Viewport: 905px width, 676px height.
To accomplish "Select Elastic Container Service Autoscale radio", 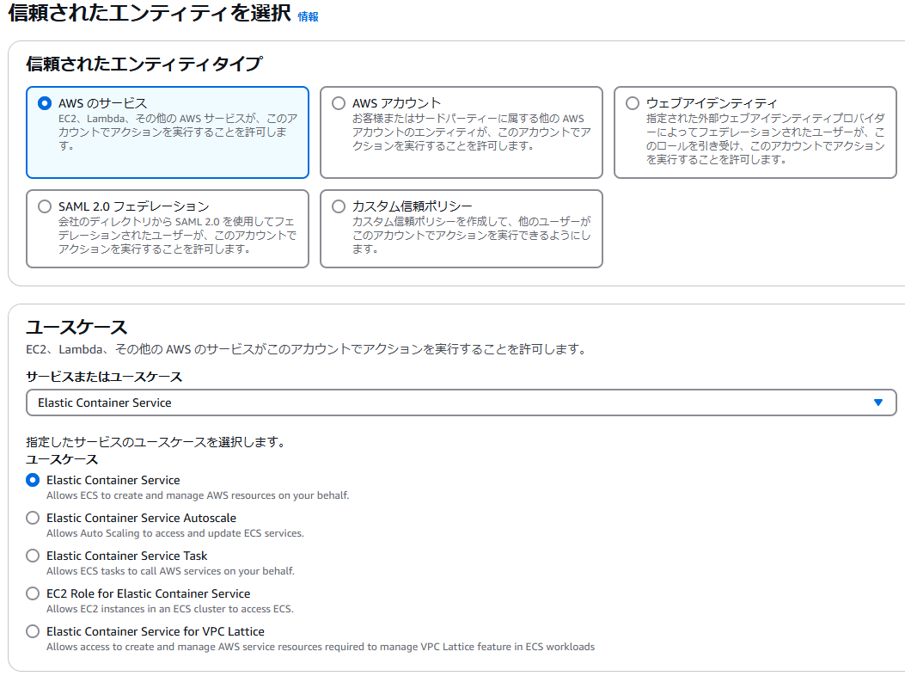I will [x=33, y=518].
